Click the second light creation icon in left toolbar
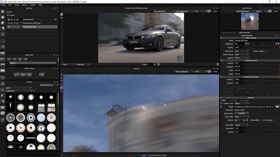This screenshot has width=280, height=157. (3, 17)
